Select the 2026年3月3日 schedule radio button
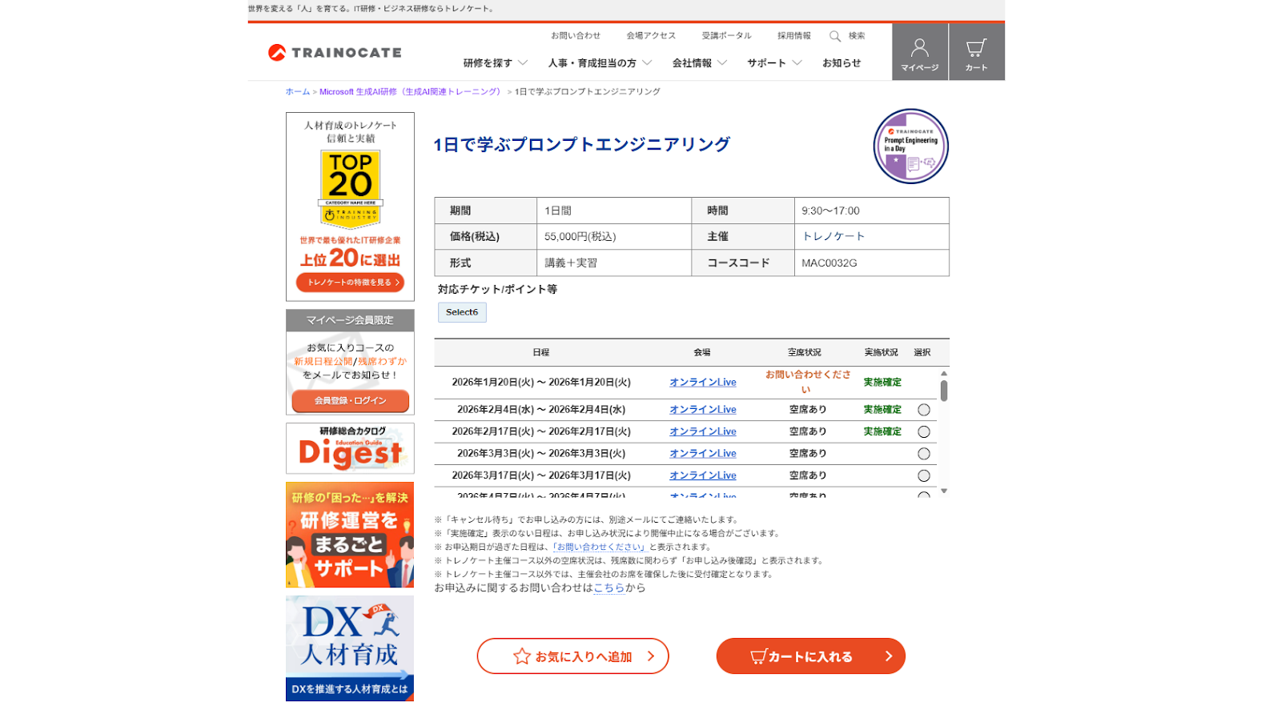Viewport: 1281px width, 706px height. [923, 454]
